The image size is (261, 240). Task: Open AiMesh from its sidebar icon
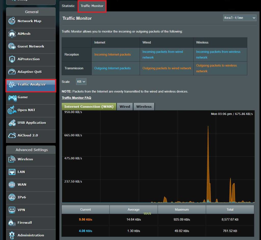coord(12,34)
